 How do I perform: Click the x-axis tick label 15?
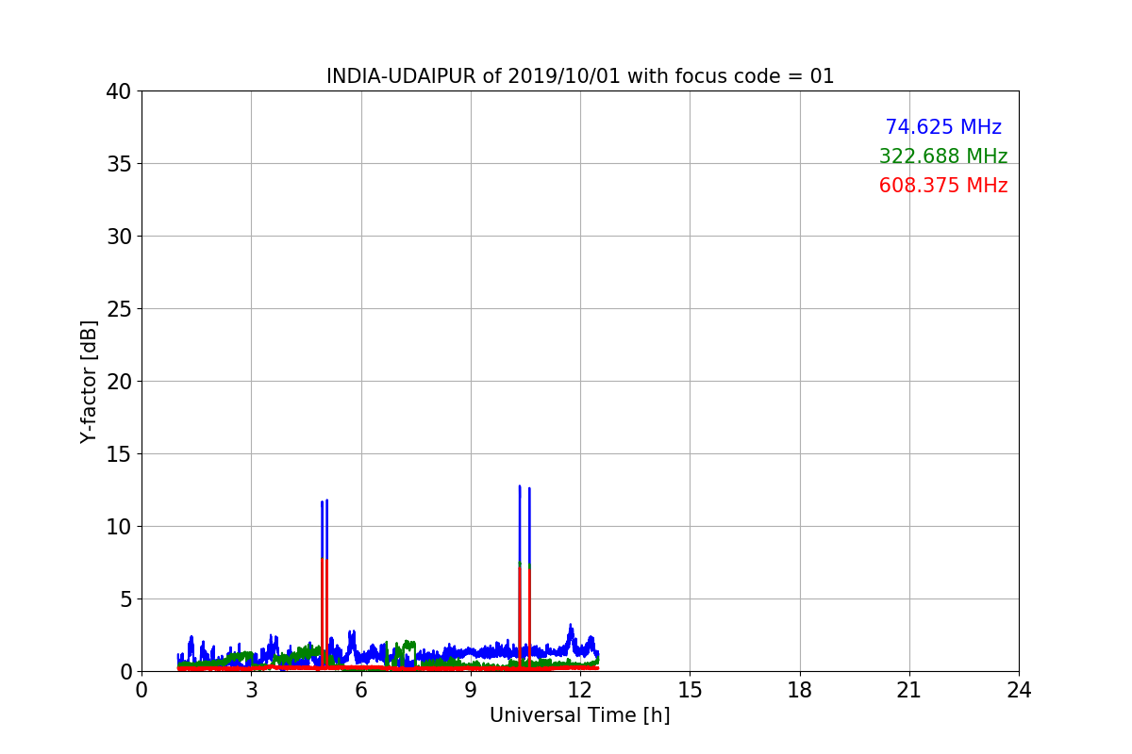(690, 690)
